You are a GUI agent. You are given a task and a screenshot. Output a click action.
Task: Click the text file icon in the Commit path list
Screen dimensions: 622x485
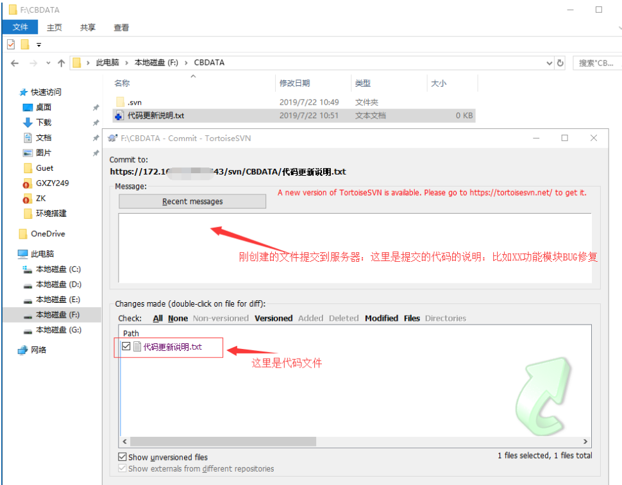click(137, 346)
